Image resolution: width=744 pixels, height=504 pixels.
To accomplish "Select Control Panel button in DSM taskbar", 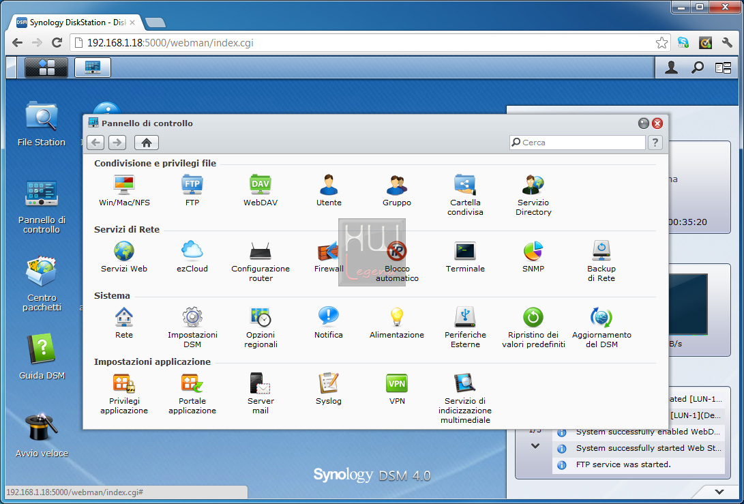I will point(93,68).
